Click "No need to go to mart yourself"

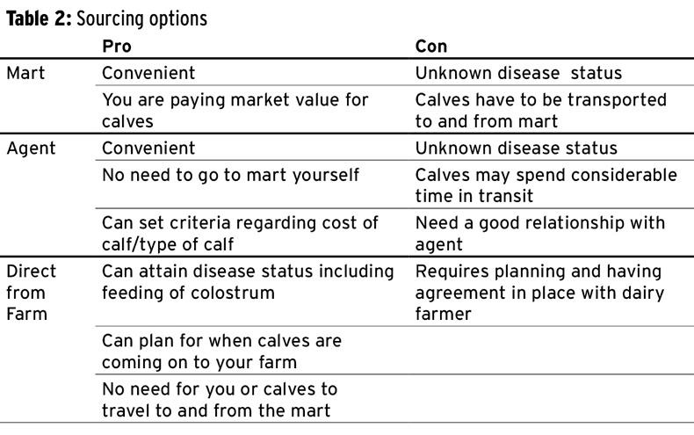[231, 175]
